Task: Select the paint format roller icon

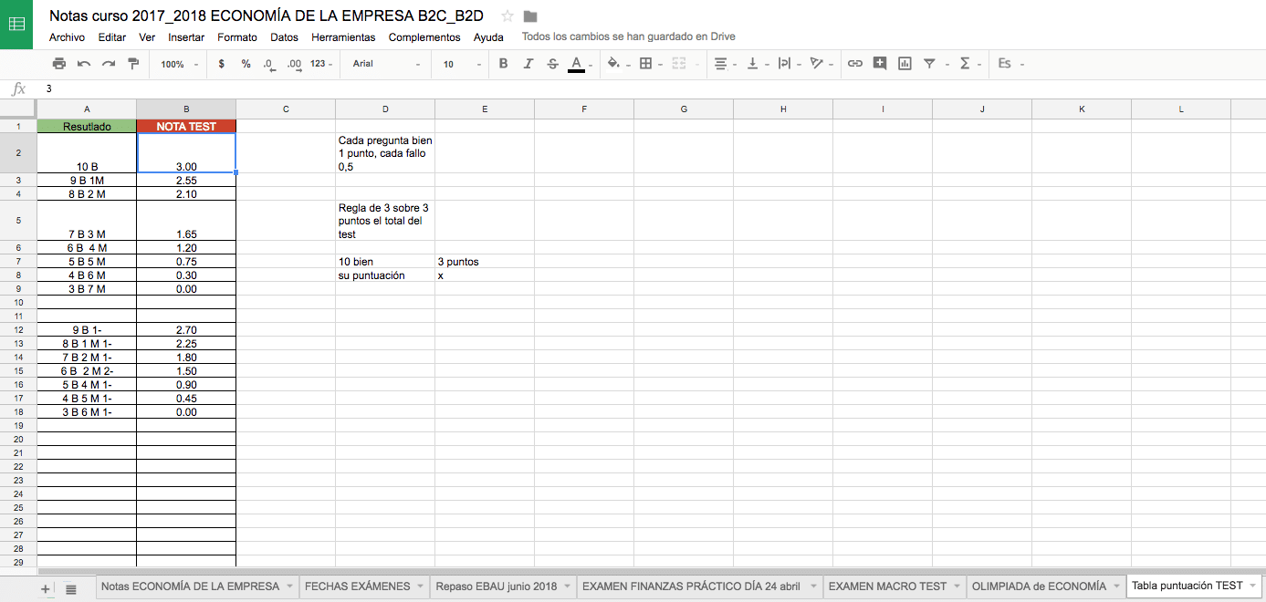Action: 133,64
